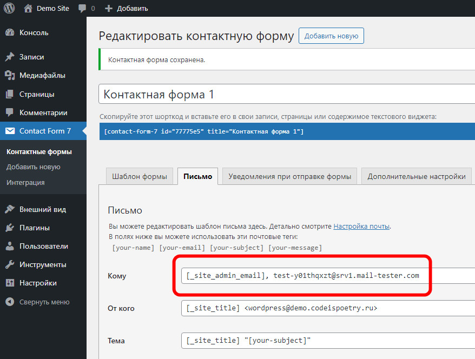Select the contact-form-7 shortcode field
Image resolution: width=475 pixels, height=359 pixels.
[x=287, y=131]
